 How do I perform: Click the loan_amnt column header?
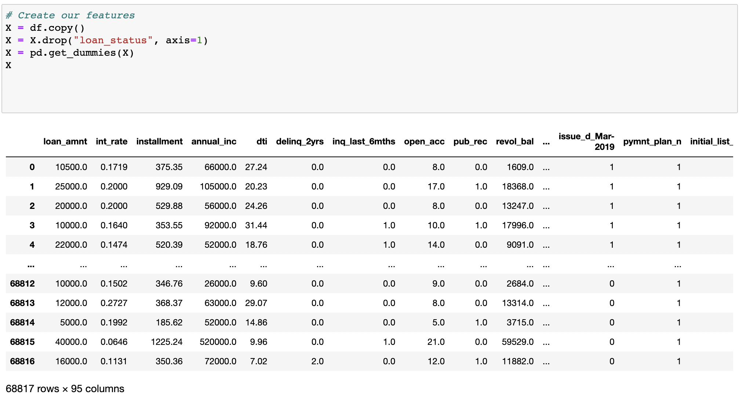pos(65,141)
